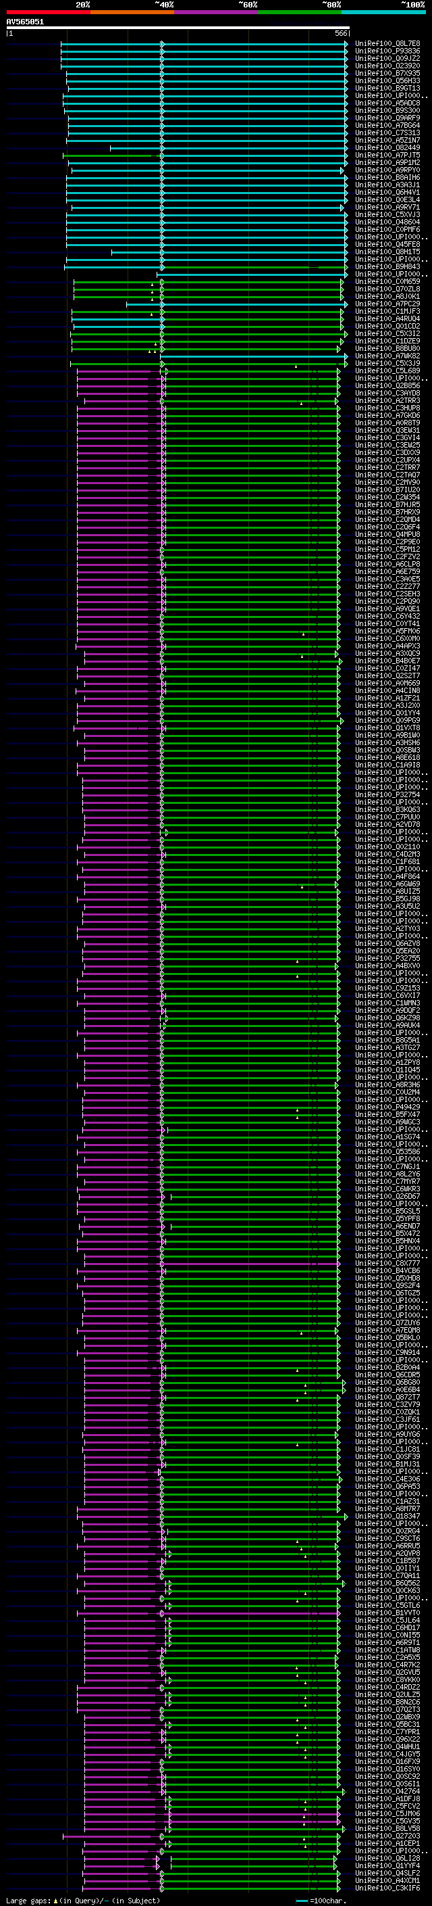Select hit label UniRef100_P32754
This screenshot has width=432, height=1906.
(x=387, y=794)
